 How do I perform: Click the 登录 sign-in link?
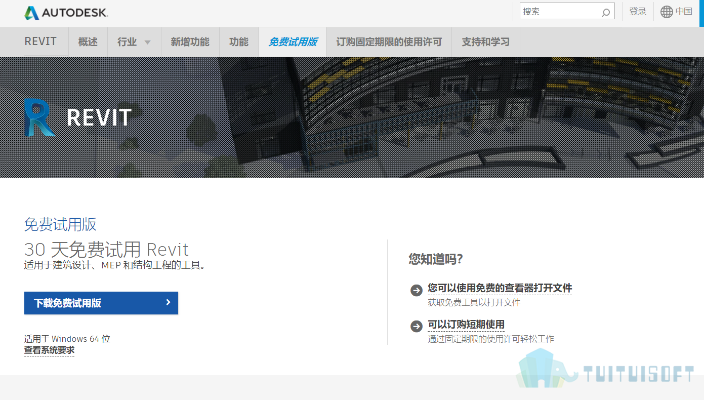(x=638, y=12)
